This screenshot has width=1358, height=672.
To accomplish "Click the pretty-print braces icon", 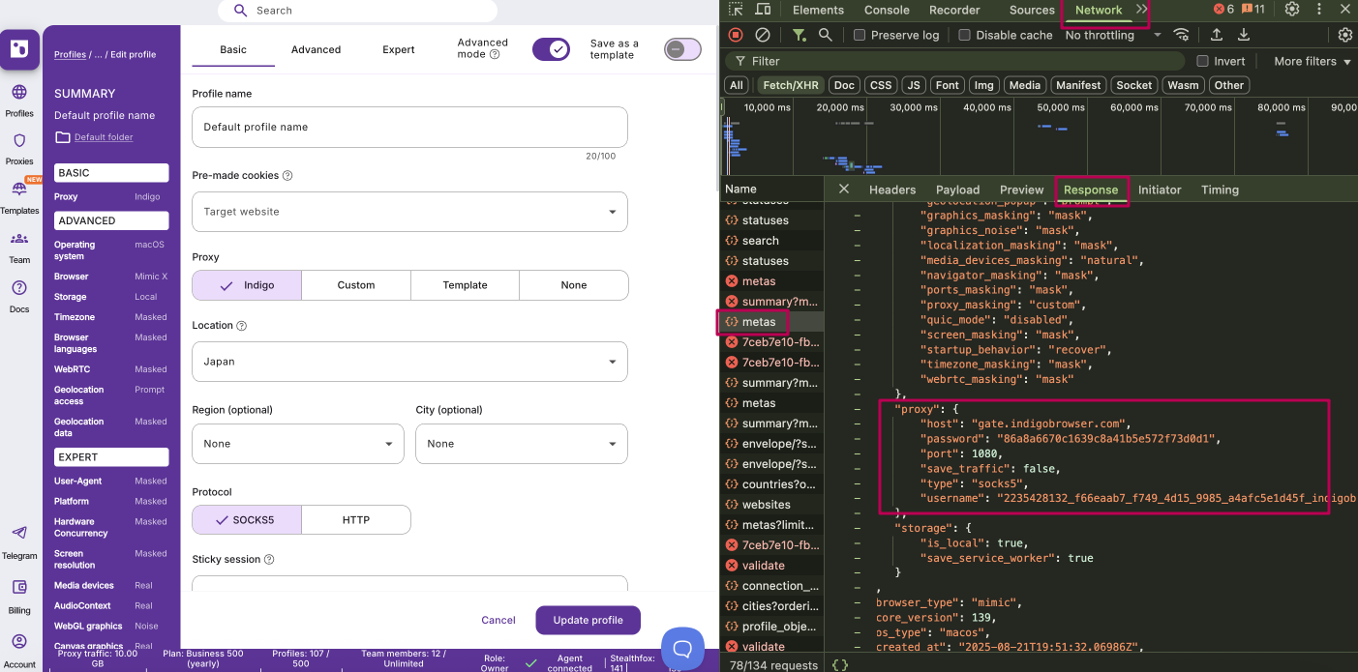I will (x=840, y=665).
